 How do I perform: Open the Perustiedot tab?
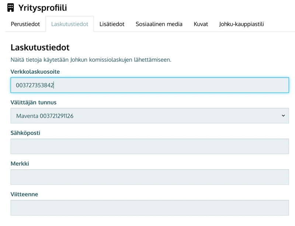pyautogui.click(x=25, y=24)
